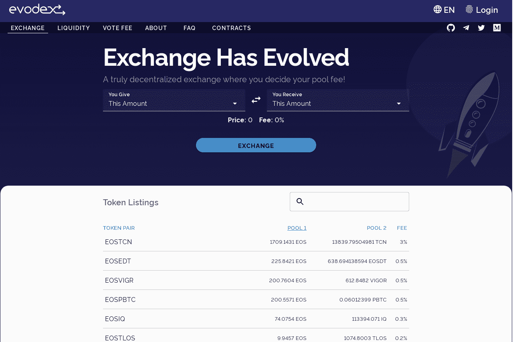Sort by FEE column header
This screenshot has width=513, height=342.
point(402,228)
